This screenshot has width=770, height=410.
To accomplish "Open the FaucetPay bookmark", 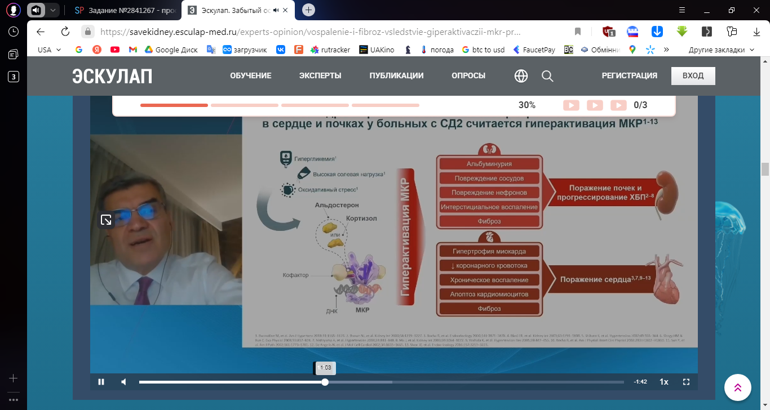I will click(533, 50).
